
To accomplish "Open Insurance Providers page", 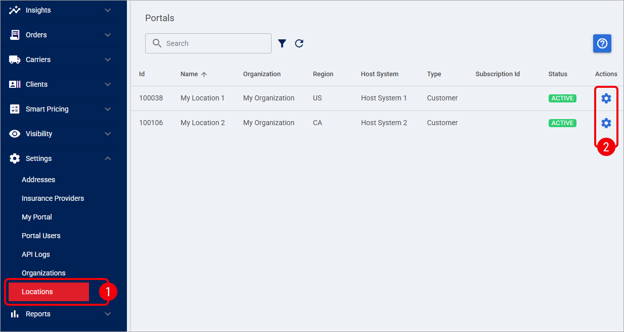I will point(53,198).
